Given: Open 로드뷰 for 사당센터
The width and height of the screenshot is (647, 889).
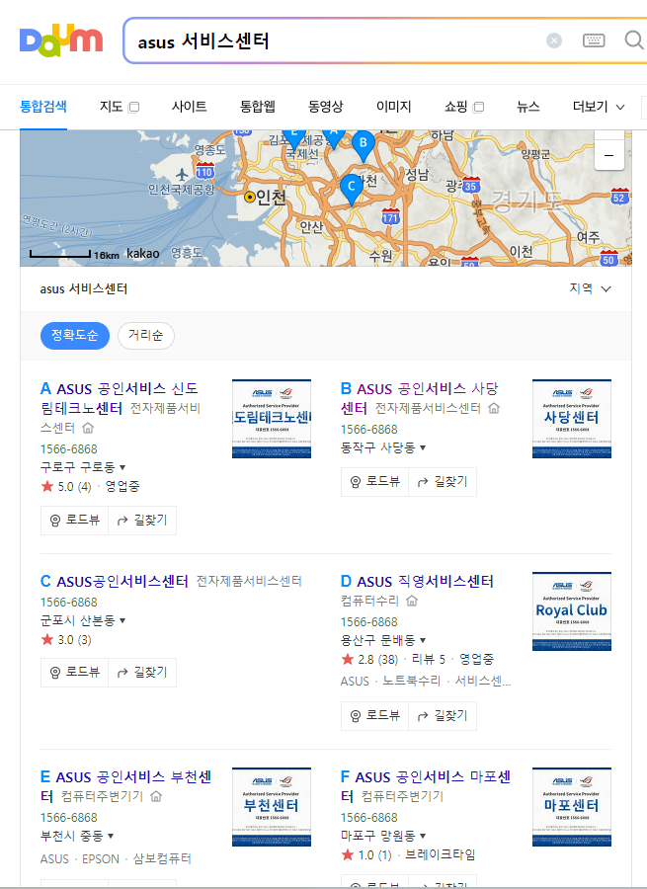Looking at the screenshot, I should pos(374,482).
